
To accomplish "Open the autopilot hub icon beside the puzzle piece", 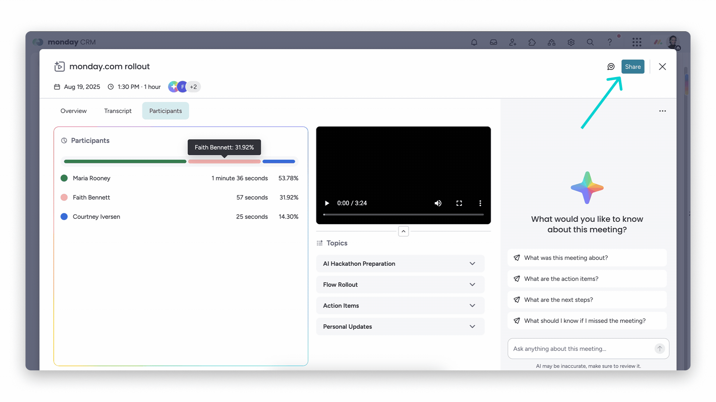I will (552, 42).
